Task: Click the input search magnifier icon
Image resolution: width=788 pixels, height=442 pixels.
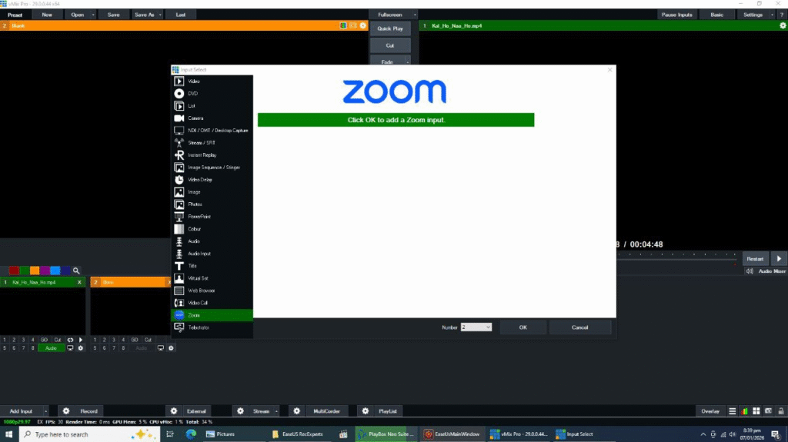Action: coord(76,271)
